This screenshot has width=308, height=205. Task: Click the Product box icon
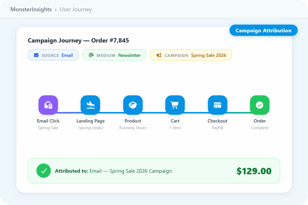tap(133, 105)
